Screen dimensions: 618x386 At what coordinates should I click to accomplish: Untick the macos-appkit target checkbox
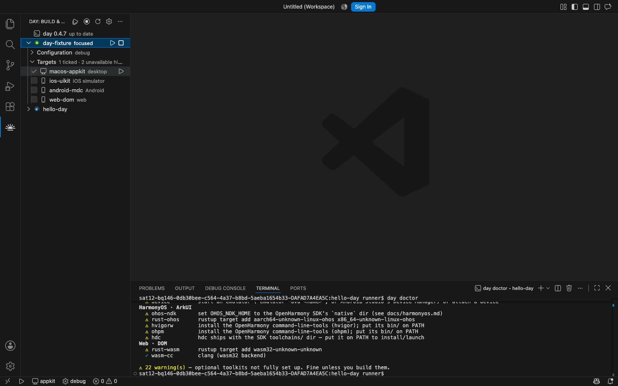tap(34, 71)
